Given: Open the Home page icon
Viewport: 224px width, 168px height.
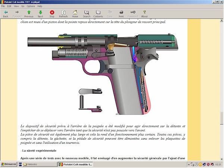Looking at the screenshot, I should [x=75, y=12].
